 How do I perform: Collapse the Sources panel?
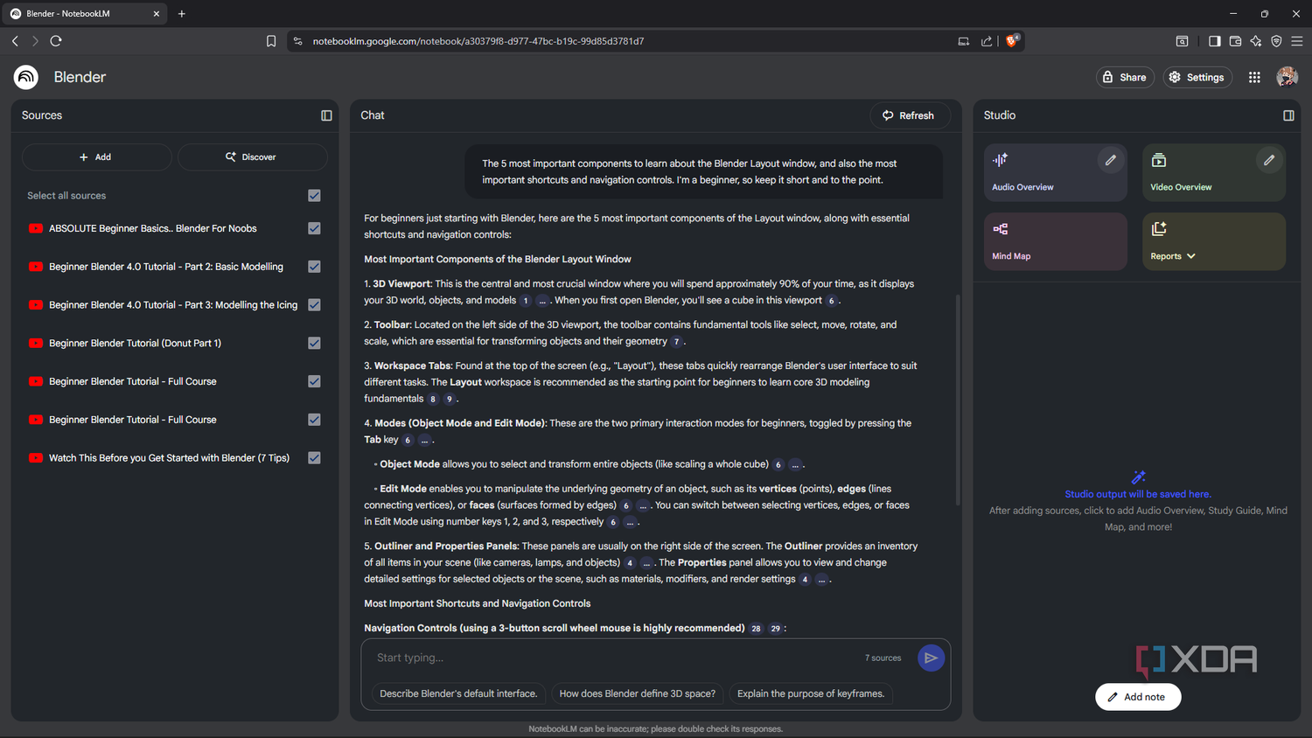pos(326,115)
